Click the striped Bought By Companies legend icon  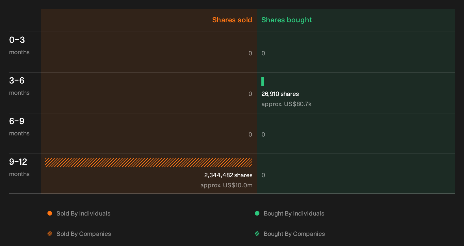[257, 234]
